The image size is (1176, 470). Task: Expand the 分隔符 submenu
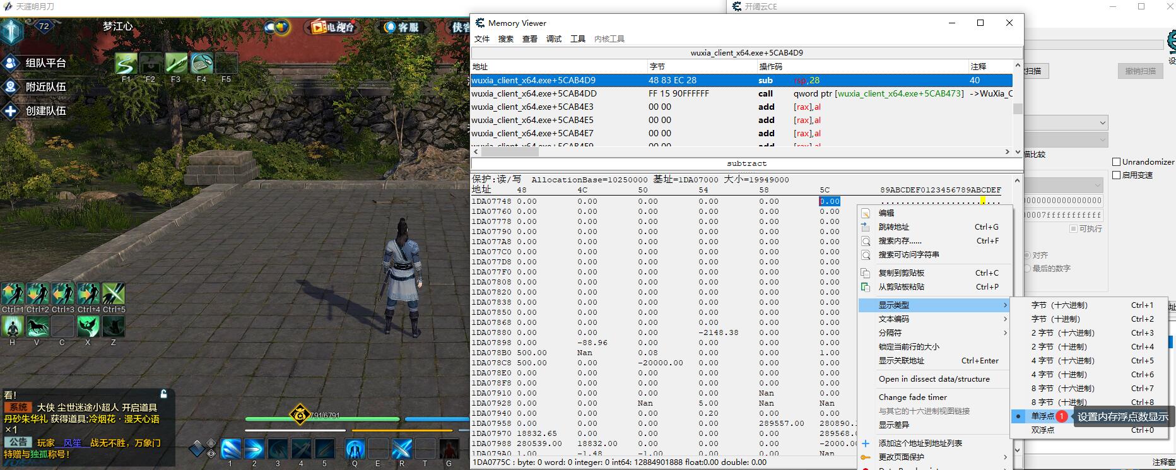point(934,333)
